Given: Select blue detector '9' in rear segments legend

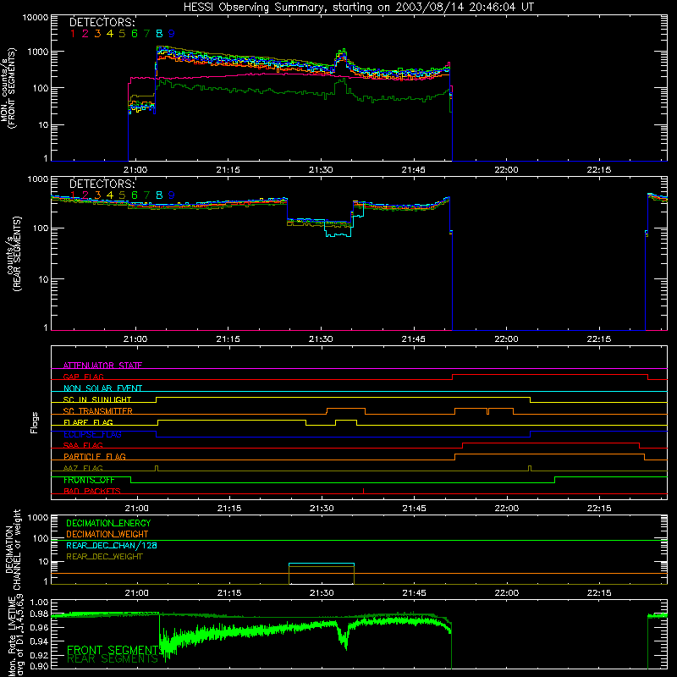Looking at the screenshot, I should 172,195.
